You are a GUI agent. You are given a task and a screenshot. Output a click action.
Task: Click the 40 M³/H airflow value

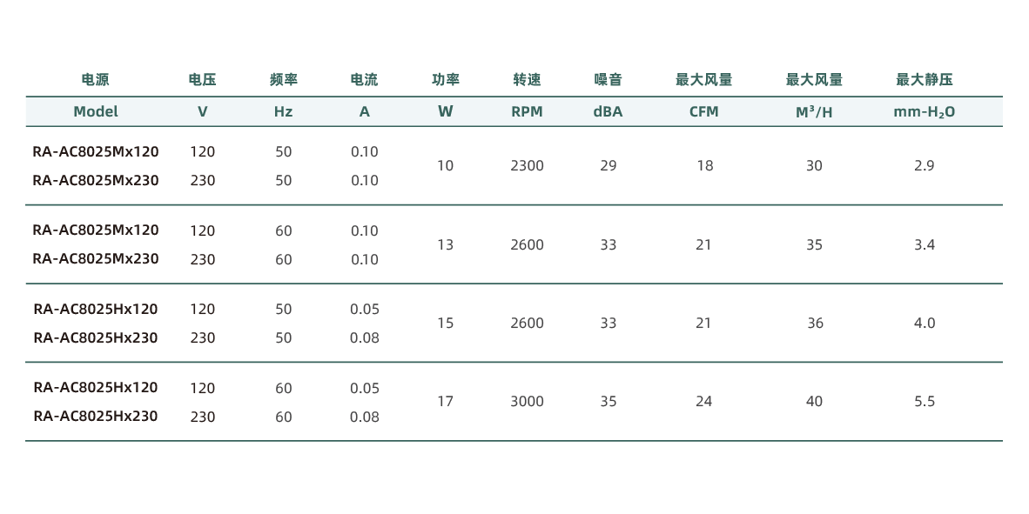point(814,401)
